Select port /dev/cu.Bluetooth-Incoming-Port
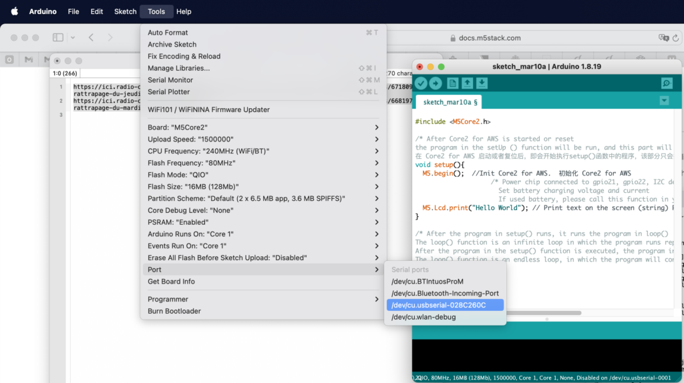The width and height of the screenshot is (684, 383). tap(445, 293)
